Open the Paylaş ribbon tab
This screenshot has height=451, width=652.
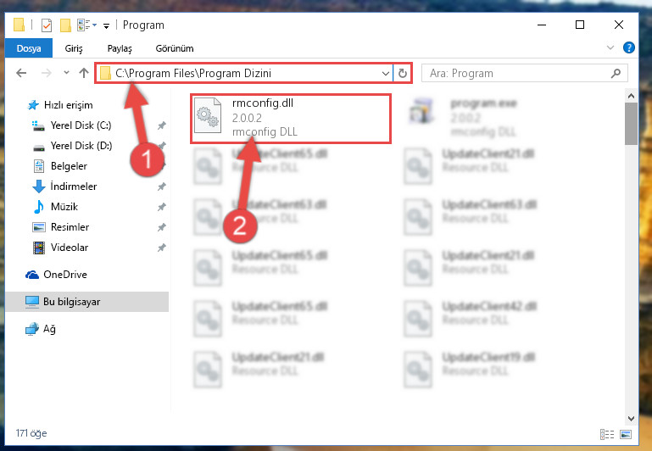point(120,48)
